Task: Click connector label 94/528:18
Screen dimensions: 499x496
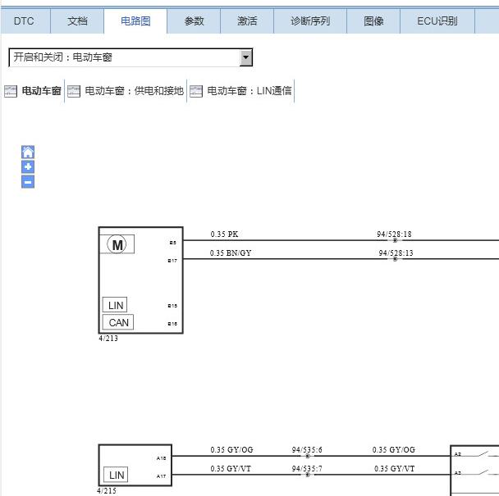Action: click(394, 234)
